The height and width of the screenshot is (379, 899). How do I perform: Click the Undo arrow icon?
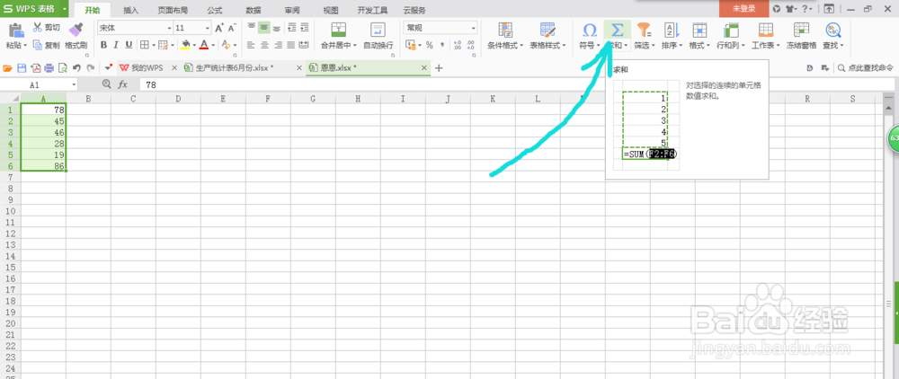pos(76,68)
